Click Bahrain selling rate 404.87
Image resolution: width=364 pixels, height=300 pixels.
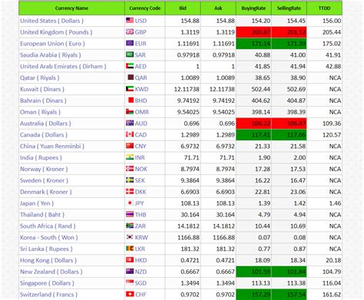[296, 101]
